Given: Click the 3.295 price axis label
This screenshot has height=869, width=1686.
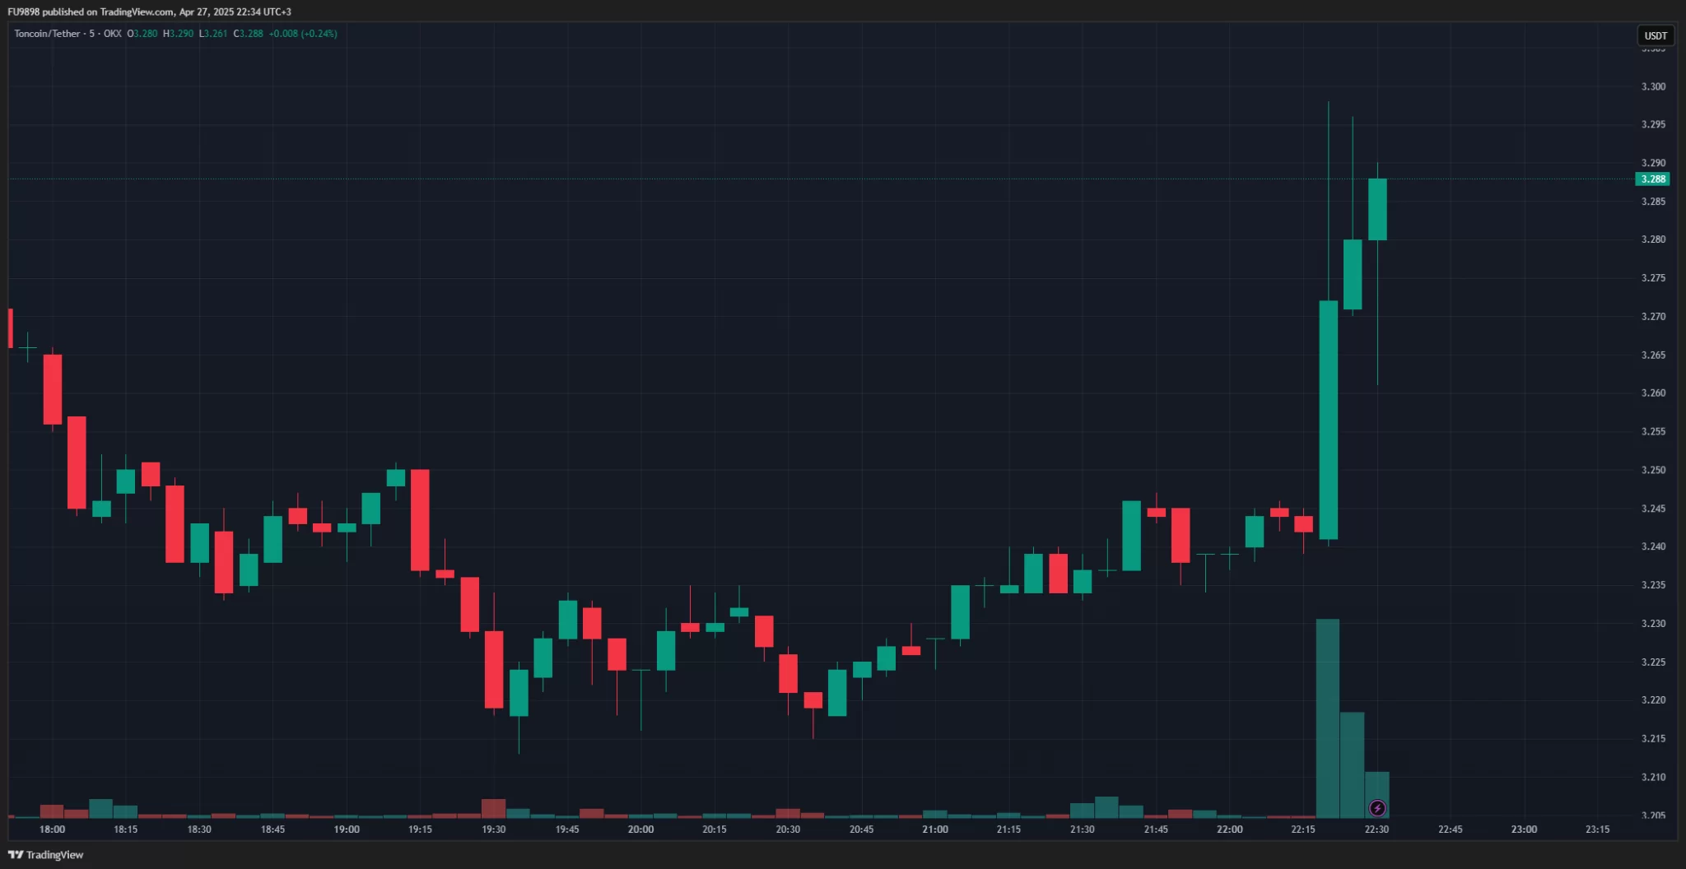Looking at the screenshot, I should [1653, 125].
